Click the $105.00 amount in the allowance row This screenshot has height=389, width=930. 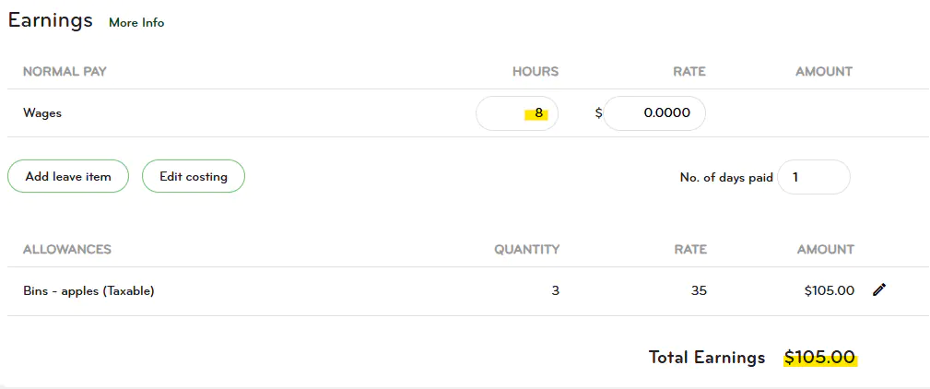tap(830, 290)
